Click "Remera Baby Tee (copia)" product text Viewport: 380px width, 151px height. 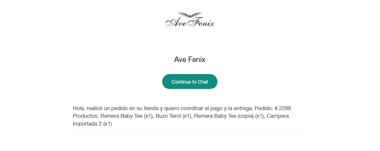pyautogui.click(x=224, y=116)
